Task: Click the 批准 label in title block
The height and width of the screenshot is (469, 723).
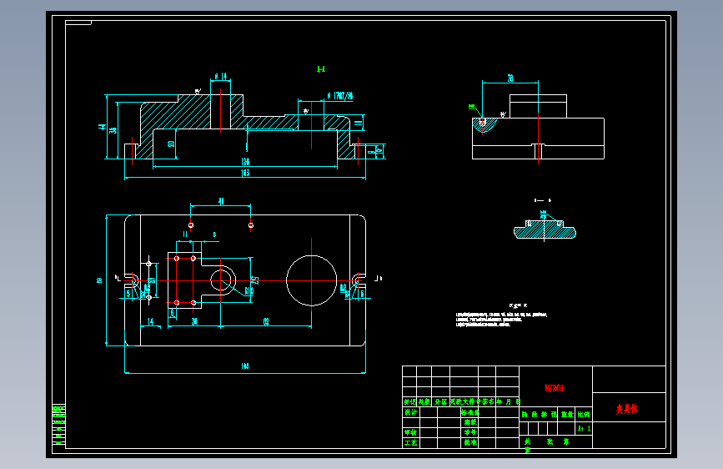Action: click(x=470, y=442)
